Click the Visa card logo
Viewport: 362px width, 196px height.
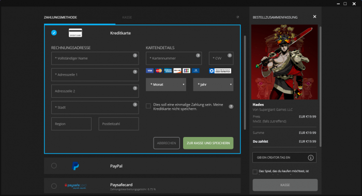click(149, 71)
